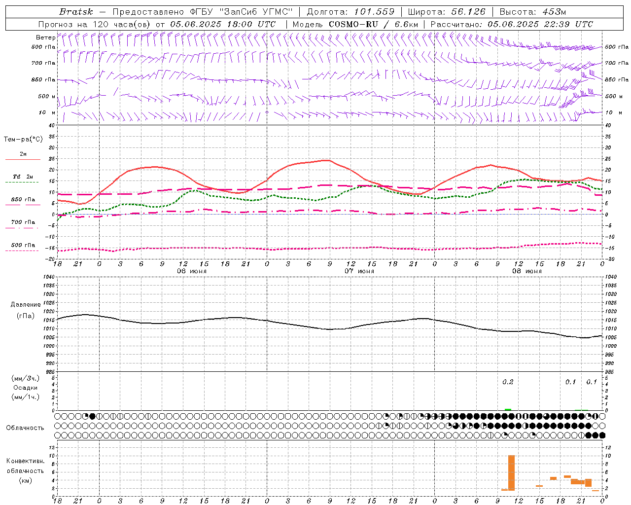Click the "(мм/1ч.)" precipitation unit label
The width and height of the screenshot is (631, 505).
(x=26, y=397)
